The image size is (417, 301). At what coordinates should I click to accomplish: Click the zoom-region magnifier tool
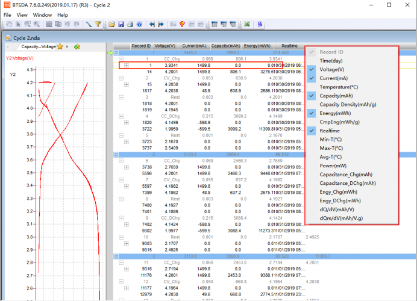click(x=27, y=25)
